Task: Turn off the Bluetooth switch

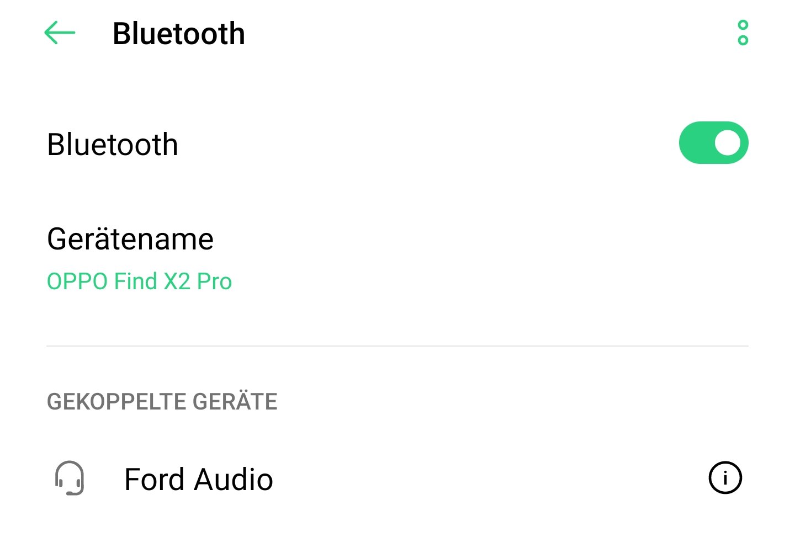Action: point(713,143)
